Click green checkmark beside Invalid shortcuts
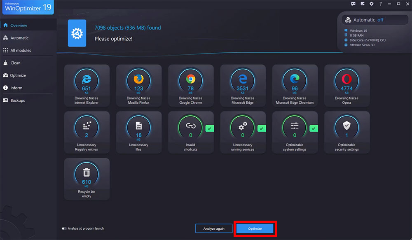The height and width of the screenshot is (240, 412). [x=209, y=128]
